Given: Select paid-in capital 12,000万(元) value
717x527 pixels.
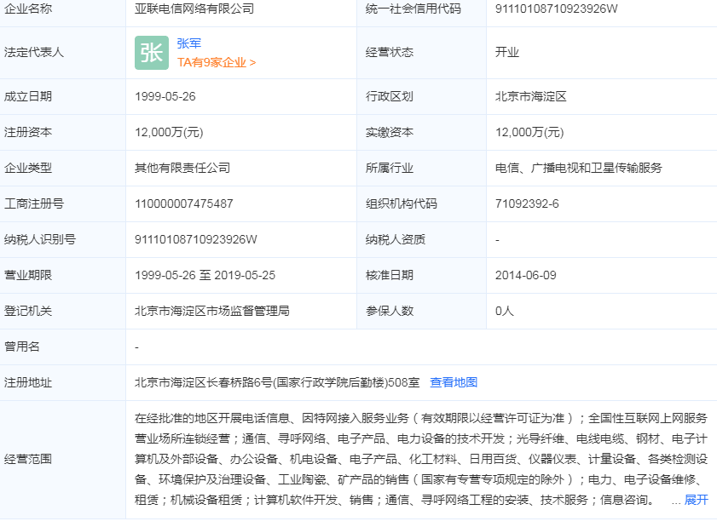Looking at the screenshot, I should (x=529, y=132).
